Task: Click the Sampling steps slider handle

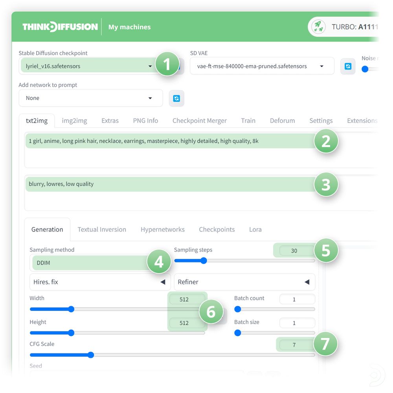Action: tap(204, 261)
